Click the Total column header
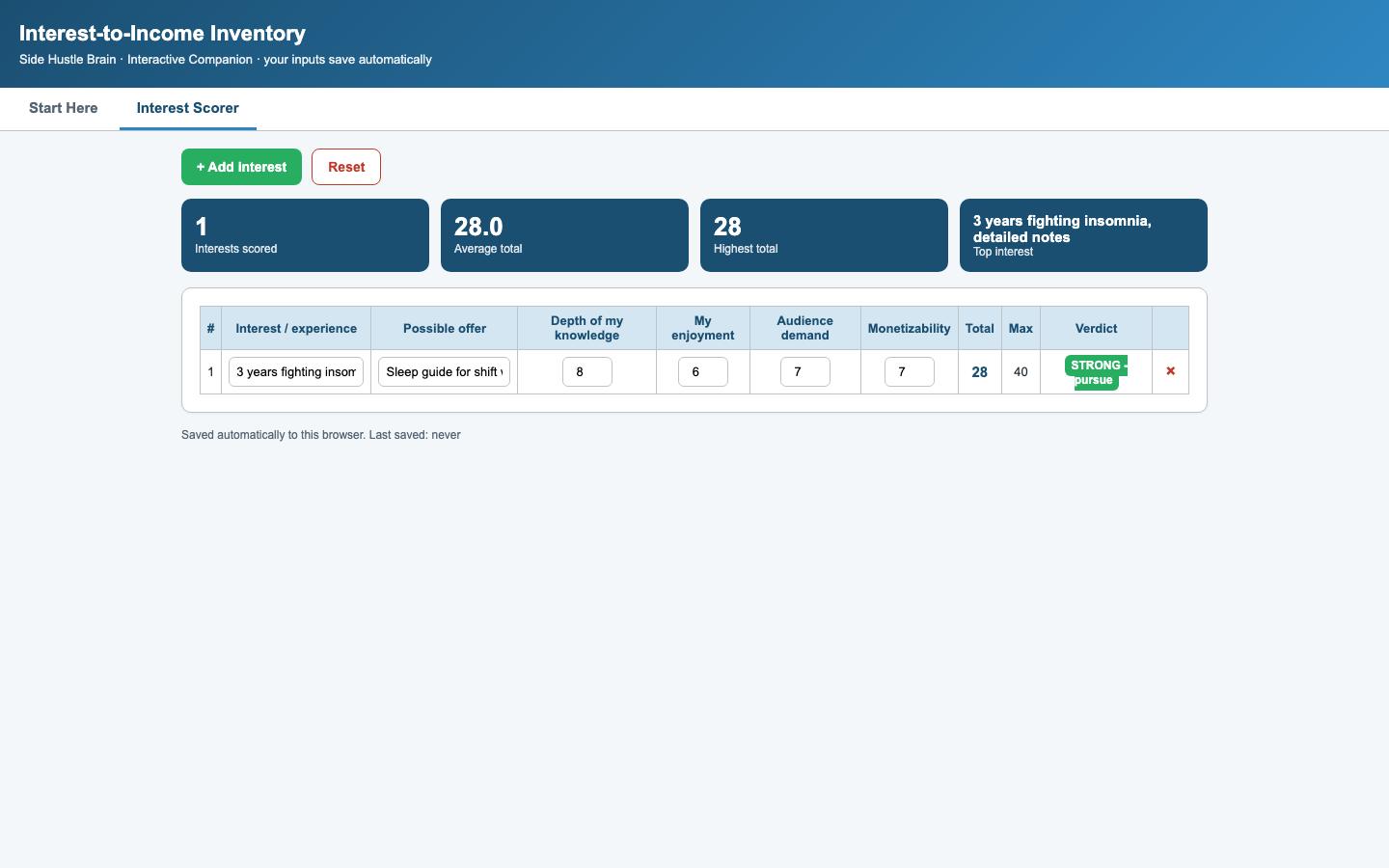Image resolution: width=1389 pixels, height=868 pixels. point(979,328)
